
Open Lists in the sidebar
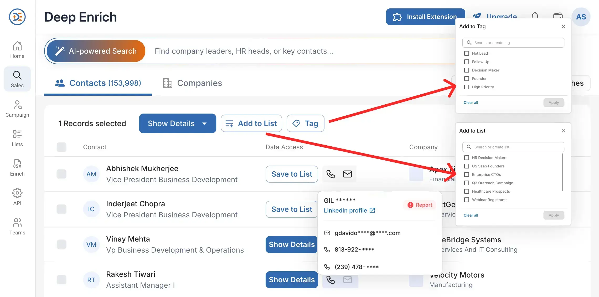[17, 138]
